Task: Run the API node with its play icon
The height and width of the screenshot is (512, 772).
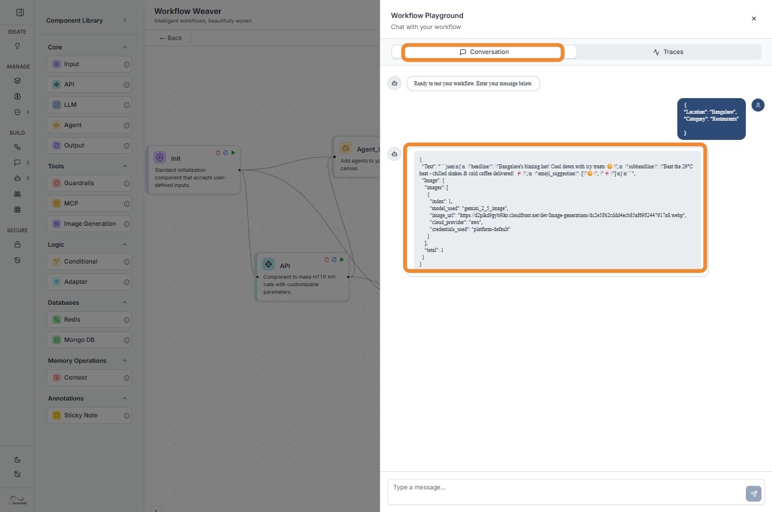Action: point(342,259)
